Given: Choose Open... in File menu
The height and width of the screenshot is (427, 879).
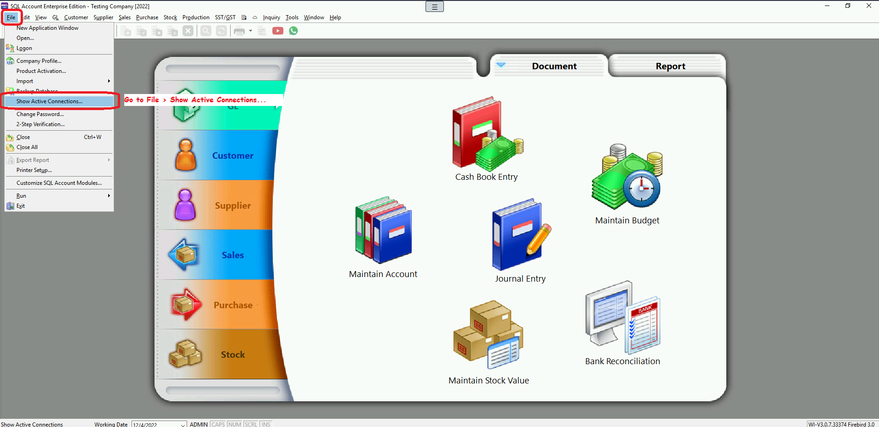Looking at the screenshot, I should (x=59, y=38).
